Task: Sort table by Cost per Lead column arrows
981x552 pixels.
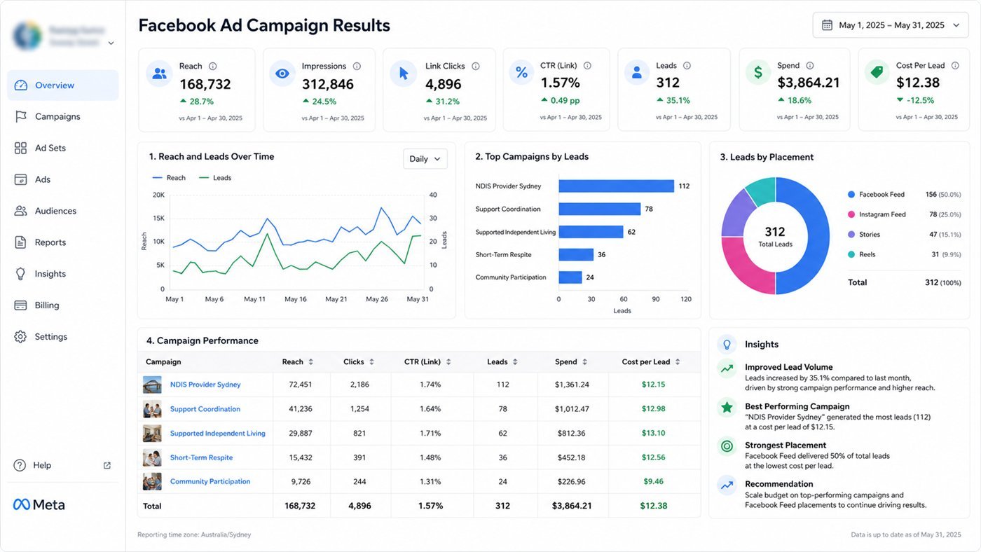Action: [678, 362]
